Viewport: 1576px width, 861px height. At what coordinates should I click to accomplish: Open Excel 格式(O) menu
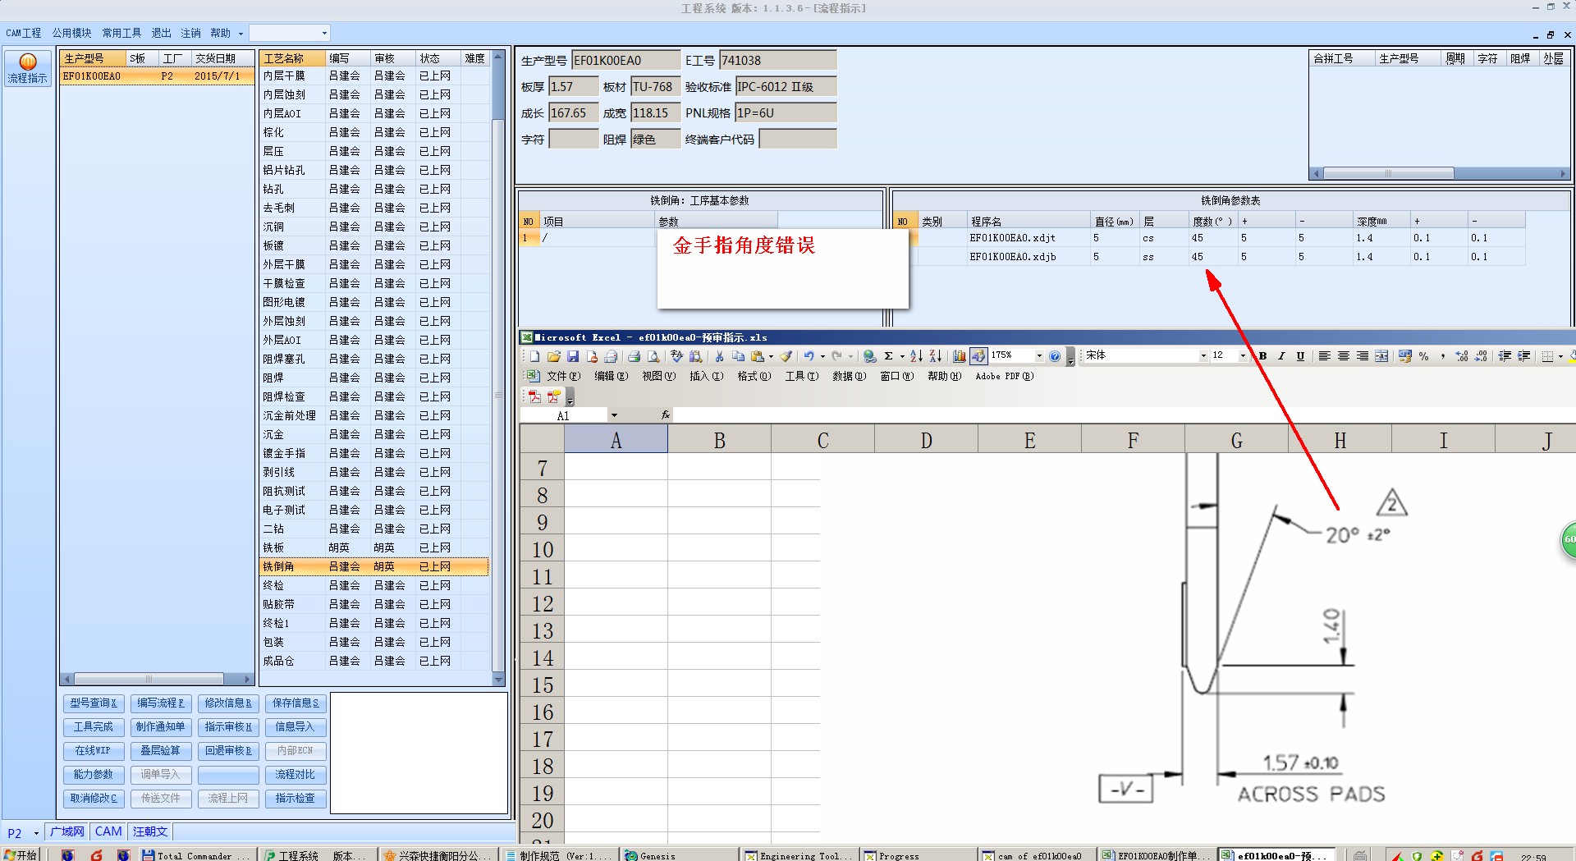coord(754,376)
